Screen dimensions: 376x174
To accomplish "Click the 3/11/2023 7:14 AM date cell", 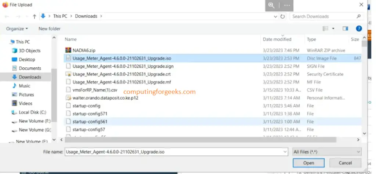I will pyautogui.click(x=281, y=98).
